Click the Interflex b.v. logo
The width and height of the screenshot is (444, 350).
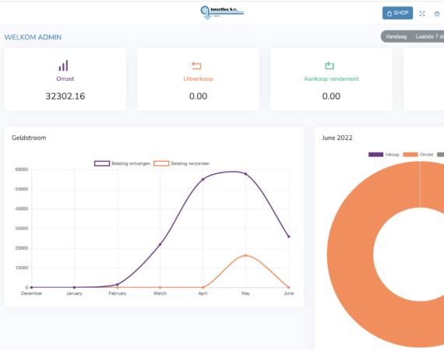222,12
